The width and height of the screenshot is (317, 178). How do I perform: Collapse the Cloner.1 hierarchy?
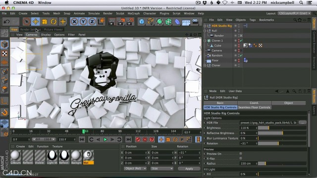(205, 41)
